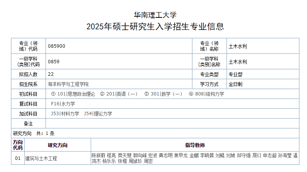Image resolution: width=307 pixels, height=172 pixels.
Task: Open advisor 程亮 link
Action: coord(112,156)
